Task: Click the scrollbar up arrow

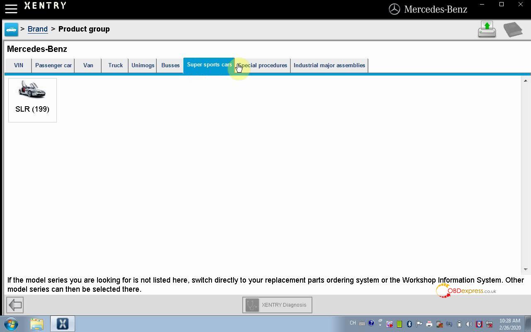Action: (525, 81)
